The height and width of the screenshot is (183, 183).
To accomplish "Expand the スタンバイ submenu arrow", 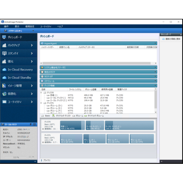I will [x=32, y=53].
